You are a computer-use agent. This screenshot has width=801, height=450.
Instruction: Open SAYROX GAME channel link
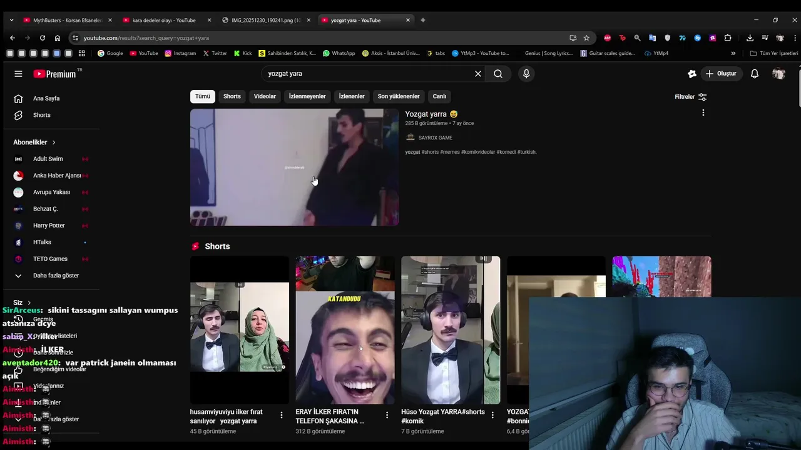click(x=435, y=137)
